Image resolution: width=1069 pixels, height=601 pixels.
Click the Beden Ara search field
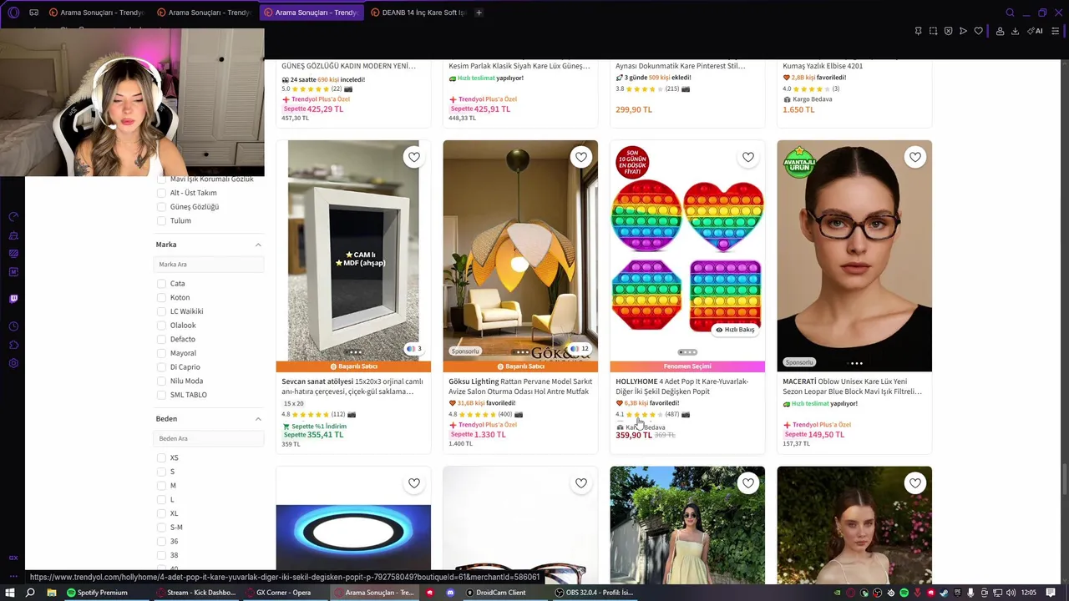click(210, 438)
